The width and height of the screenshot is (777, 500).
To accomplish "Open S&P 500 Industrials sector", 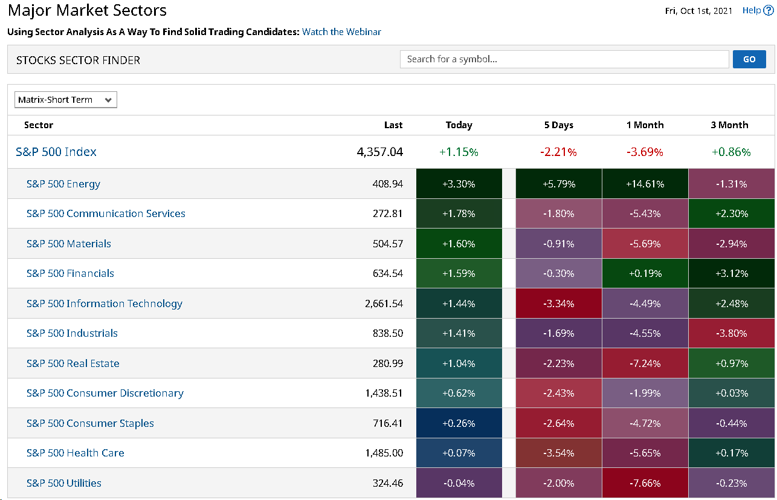I will click(72, 333).
